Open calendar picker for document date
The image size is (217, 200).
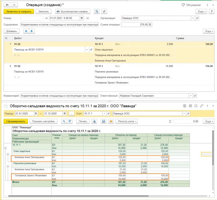pyautogui.click(x=81, y=18)
